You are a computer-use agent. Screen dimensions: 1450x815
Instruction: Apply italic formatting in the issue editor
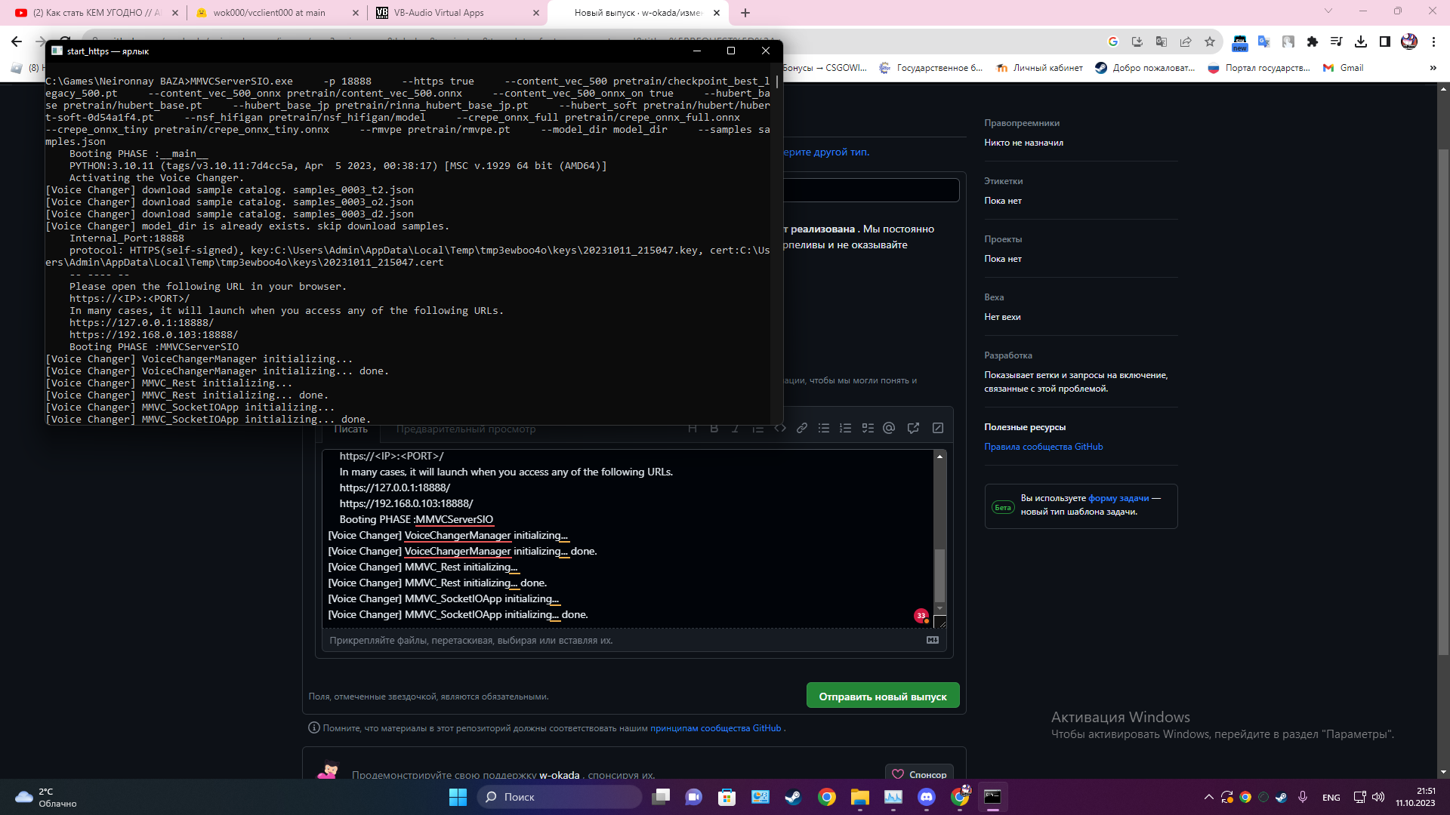pyautogui.click(x=736, y=428)
